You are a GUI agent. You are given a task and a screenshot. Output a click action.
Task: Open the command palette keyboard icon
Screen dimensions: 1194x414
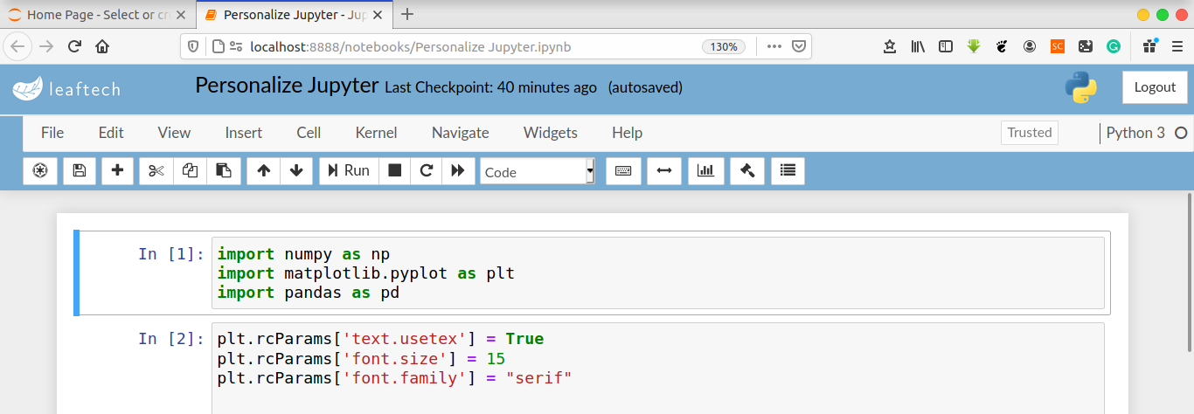pyautogui.click(x=623, y=171)
